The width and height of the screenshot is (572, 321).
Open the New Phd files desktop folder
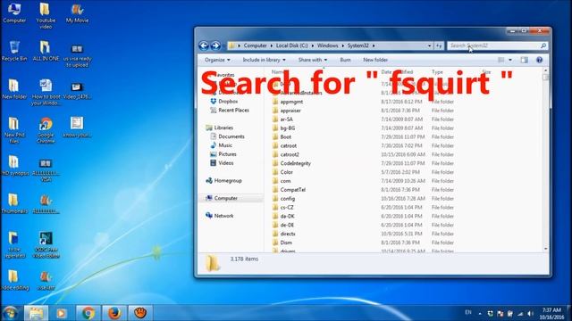(14, 130)
